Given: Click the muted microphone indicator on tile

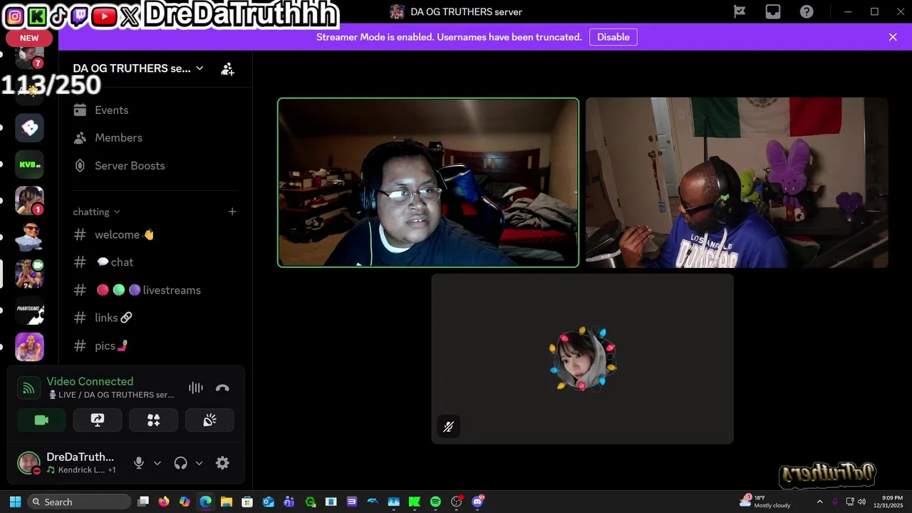Looking at the screenshot, I should pyautogui.click(x=448, y=427).
